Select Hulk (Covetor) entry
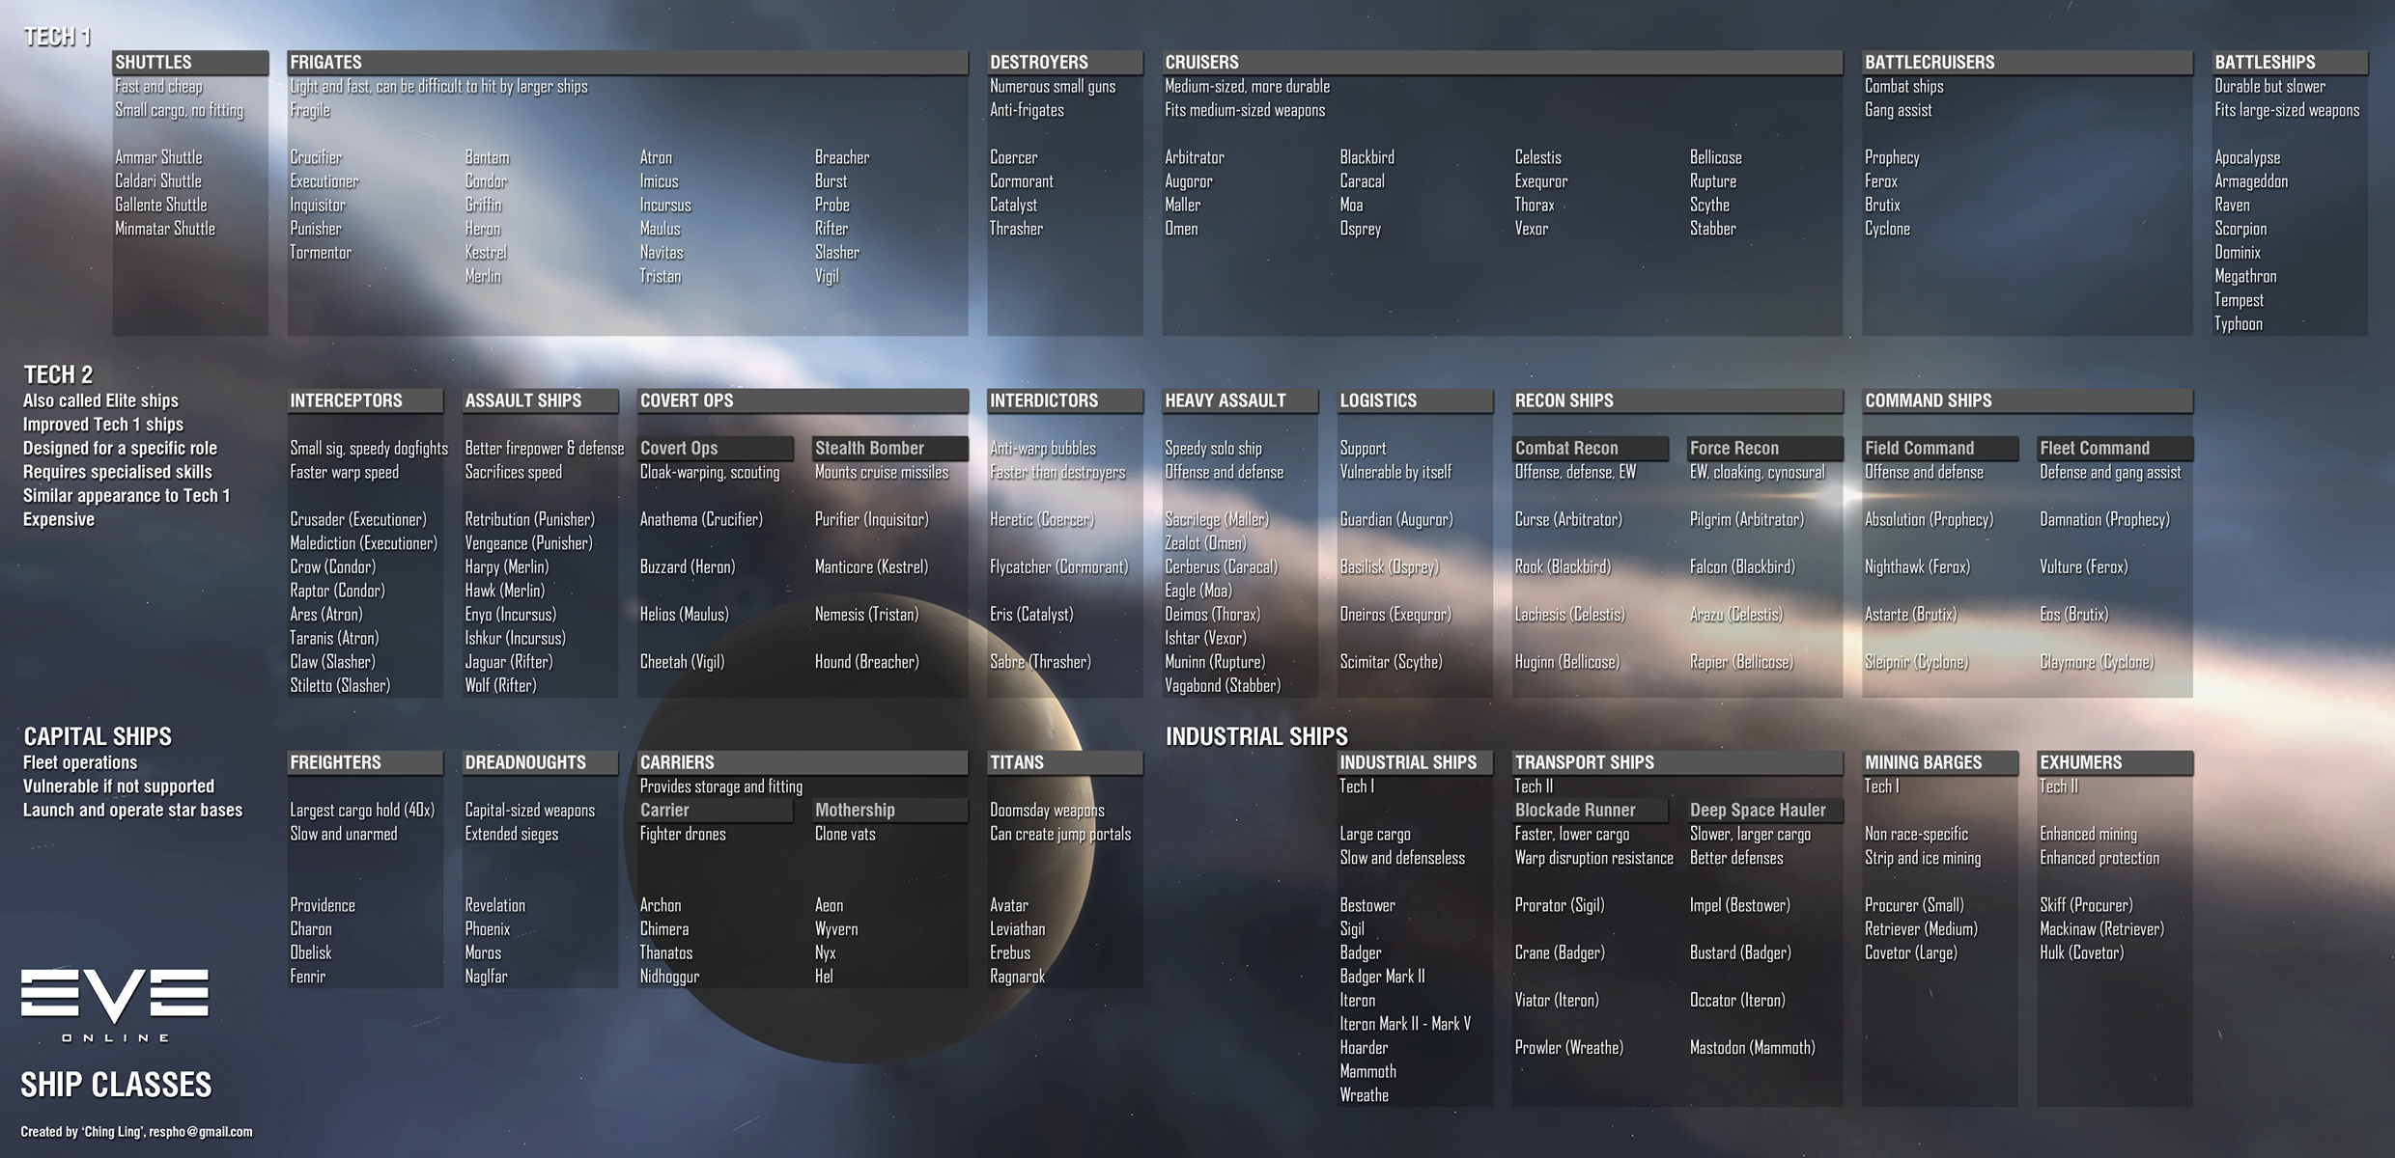Viewport: 2395px width, 1158px height. click(2081, 952)
